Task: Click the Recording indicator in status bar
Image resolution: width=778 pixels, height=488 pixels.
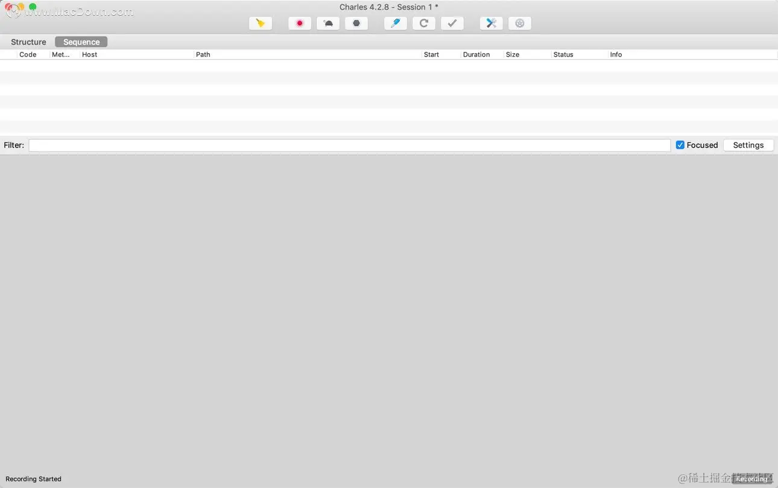Action: coord(752,479)
